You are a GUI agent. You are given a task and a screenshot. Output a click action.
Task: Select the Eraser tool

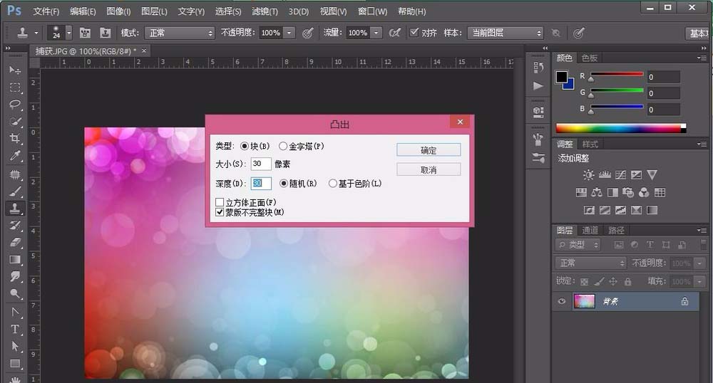coord(14,242)
